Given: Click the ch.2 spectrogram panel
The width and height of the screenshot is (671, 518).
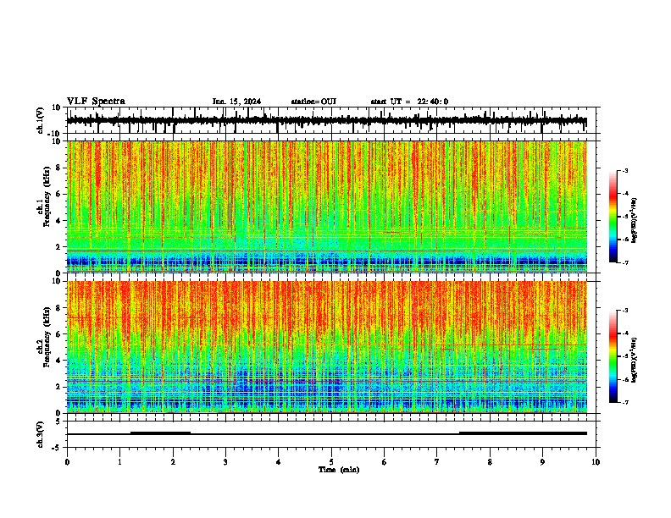Looking at the screenshot, I should (x=327, y=347).
